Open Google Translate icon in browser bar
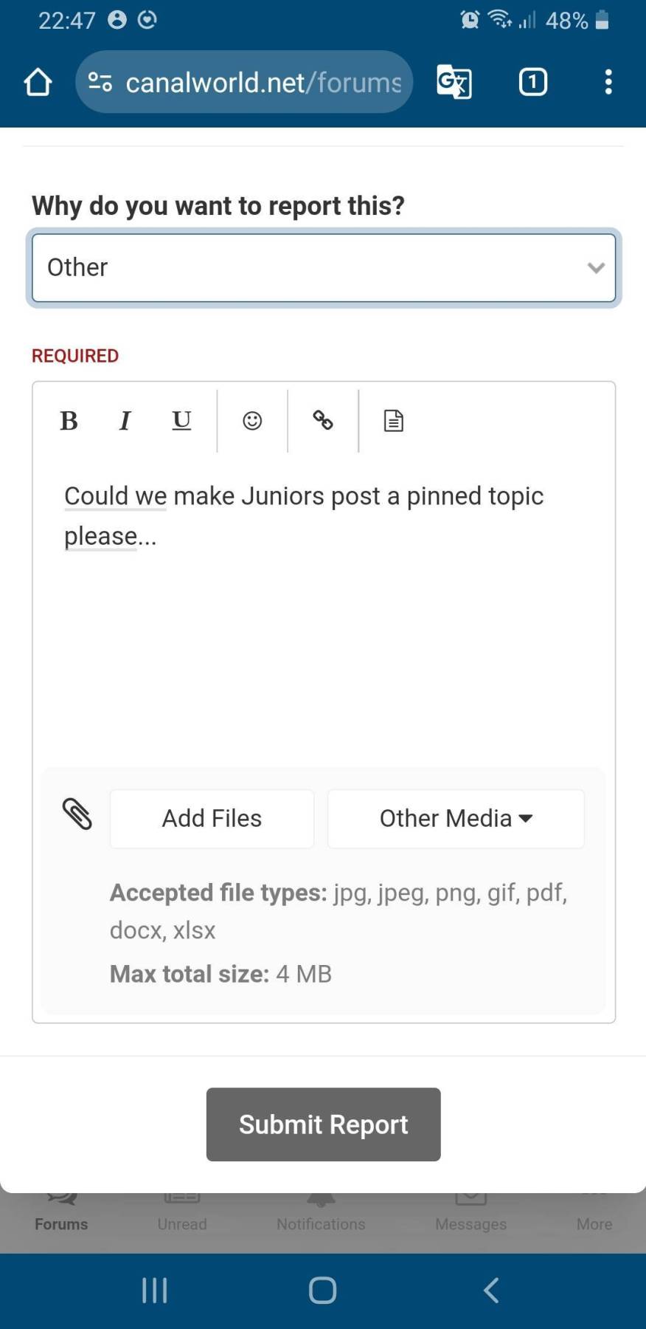Screen dimensions: 646x1329 pos(454,82)
